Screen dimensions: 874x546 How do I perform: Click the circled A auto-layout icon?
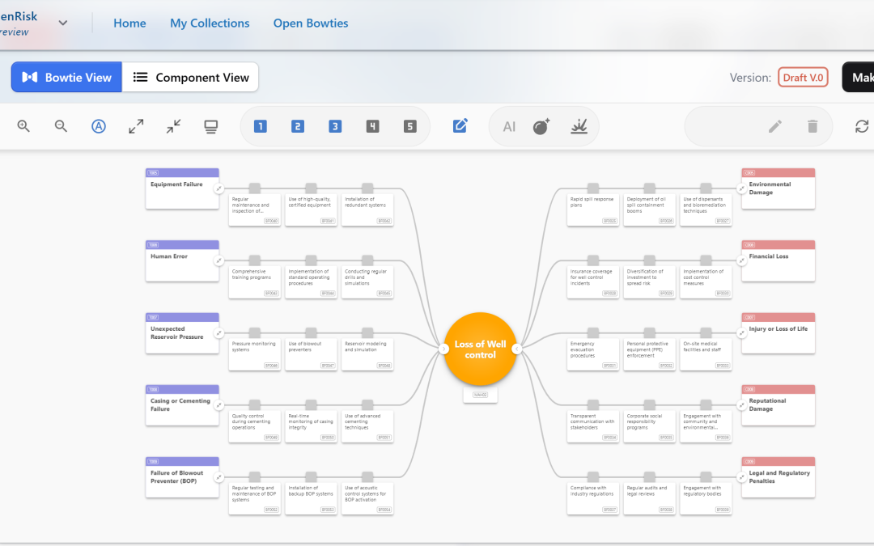click(x=98, y=126)
